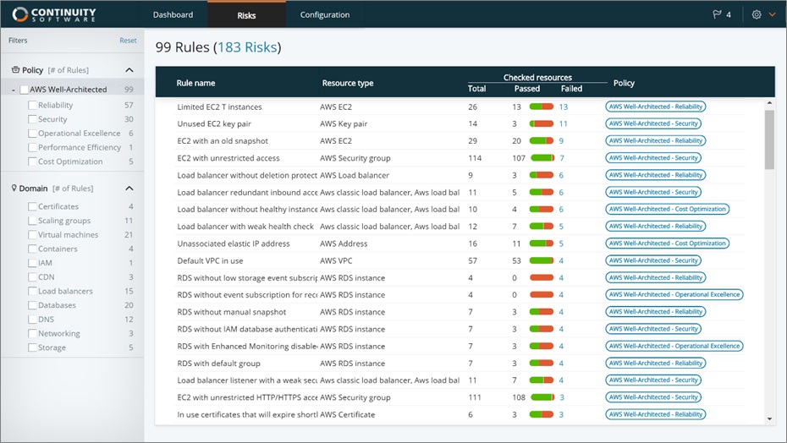This screenshot has height=443, width=787.
Task: Open 7 failed for EC2 with unrestricted access
Action: pos(562,158)
